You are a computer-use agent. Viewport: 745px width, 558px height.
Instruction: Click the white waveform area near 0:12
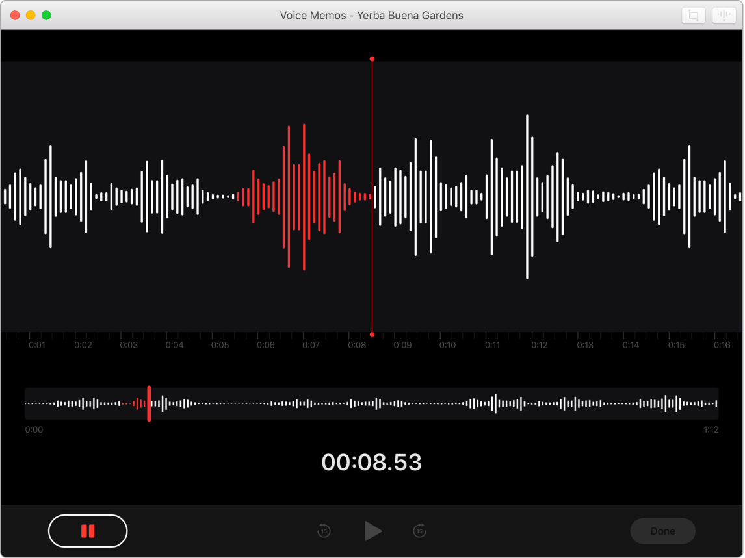pyautogui.click(x=540, y=195)
